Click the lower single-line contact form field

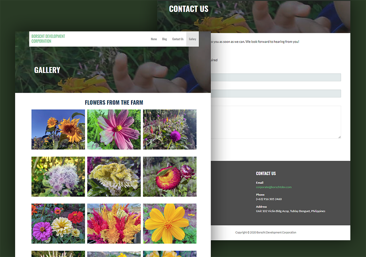pyautogui.click(x=275, y=94)
